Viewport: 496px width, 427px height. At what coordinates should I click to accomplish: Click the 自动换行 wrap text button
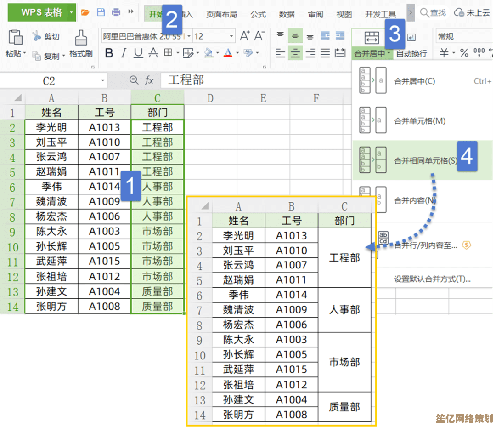pyautogui.click(x=411, y=54)
